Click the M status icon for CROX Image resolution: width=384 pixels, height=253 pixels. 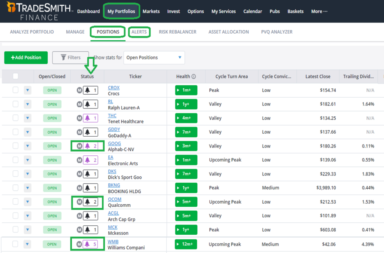79,90
